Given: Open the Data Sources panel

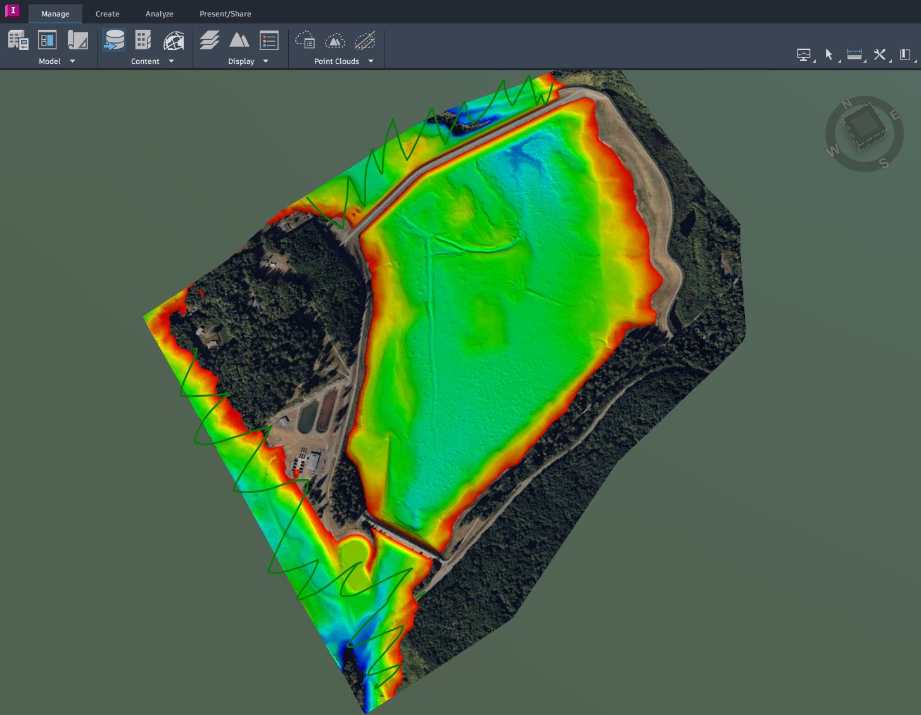Looking at the screenshot, I should point(114,39).
